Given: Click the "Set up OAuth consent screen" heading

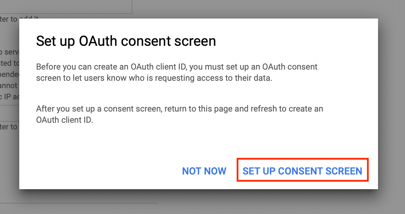Looking at the screenshot, I should [126, 41].
